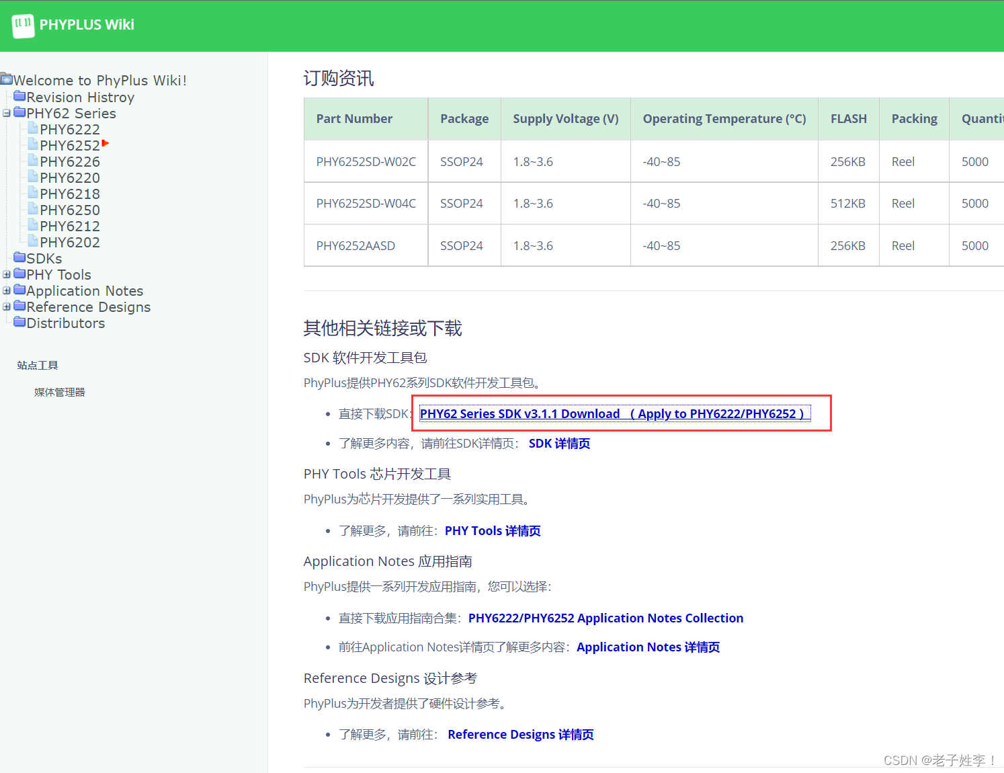Click the Distributors folder icon

click(19, 322)
